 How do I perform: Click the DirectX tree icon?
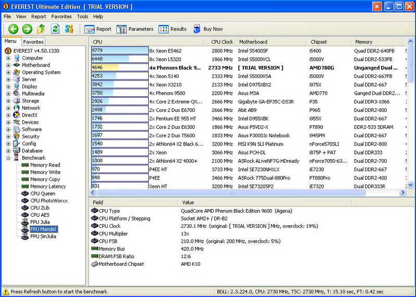pos(17,115)
